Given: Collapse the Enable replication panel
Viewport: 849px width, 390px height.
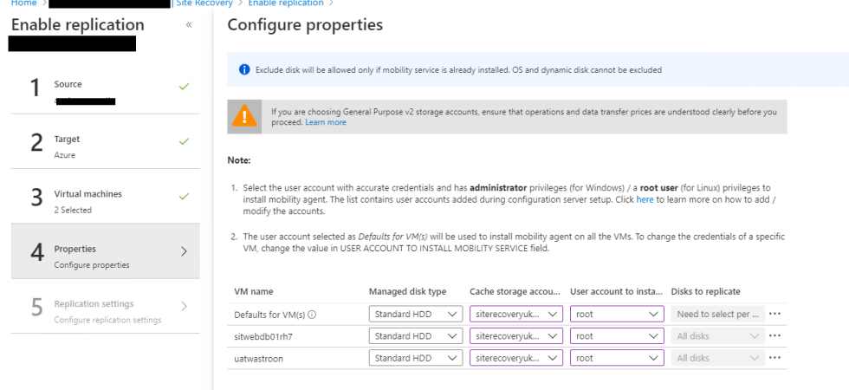Looking at the screenshot, I should point(189,25).
